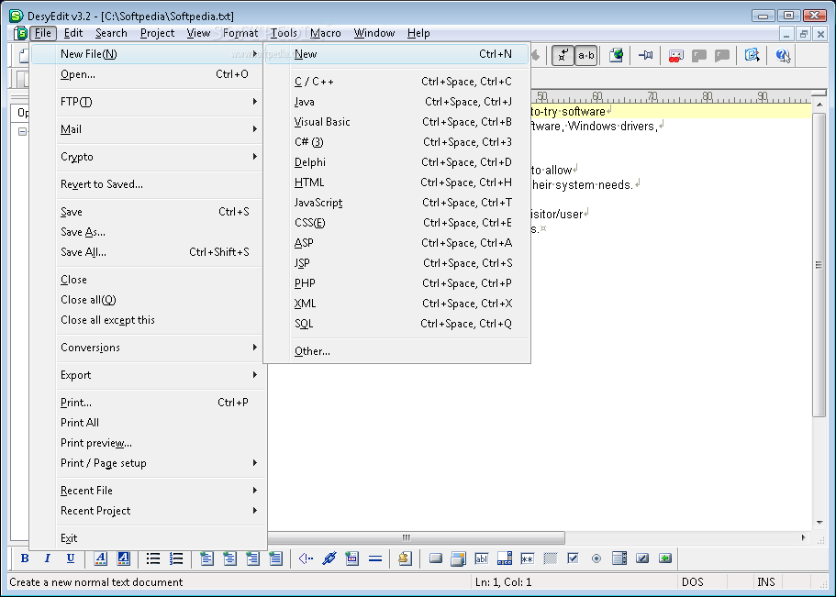Image resolution: width=836 pixels, height=597 pixels.
Task: Open the Macro menu
Action: click(x=325, y=33)
